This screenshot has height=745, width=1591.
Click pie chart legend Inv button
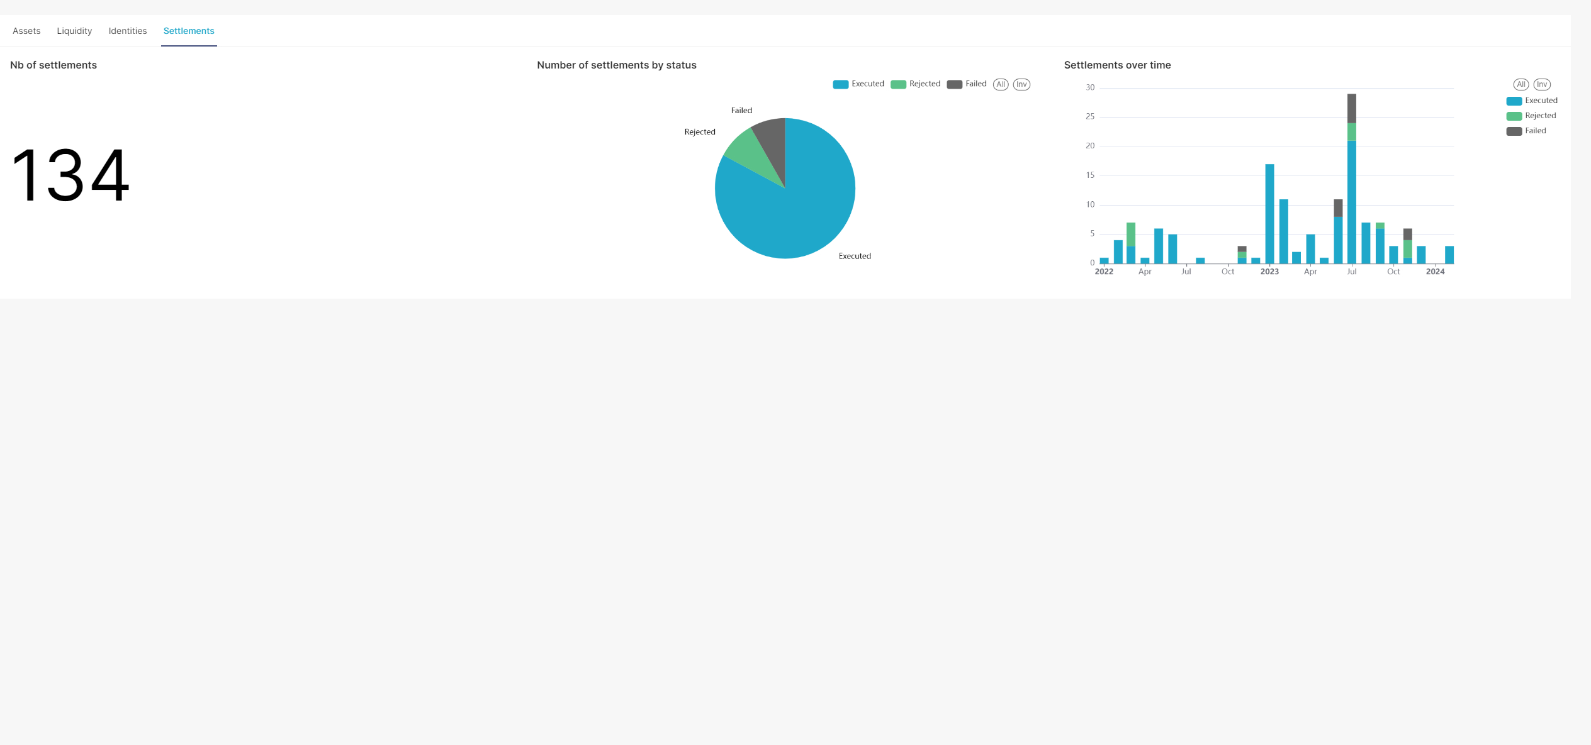(1021, 84)
